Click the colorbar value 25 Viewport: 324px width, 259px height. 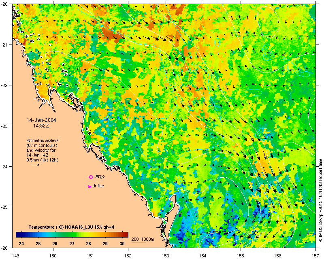38,244
